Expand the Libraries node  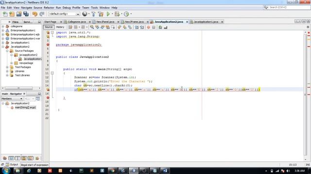7,71
